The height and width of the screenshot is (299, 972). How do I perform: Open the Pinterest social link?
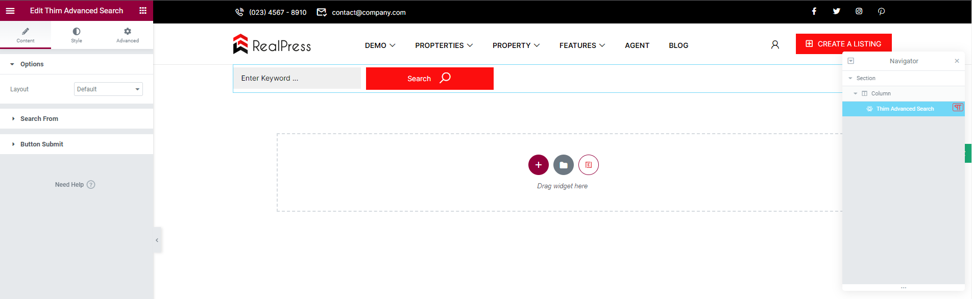tap(882, 11)
